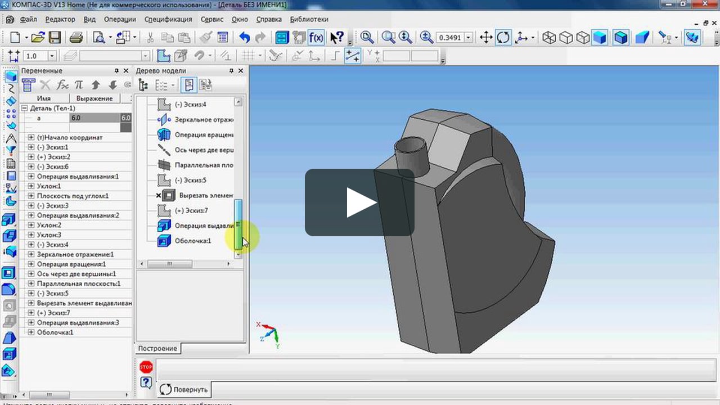720x405 pixels.
Task: Open the Библиотеки menu
Action: 309,19
